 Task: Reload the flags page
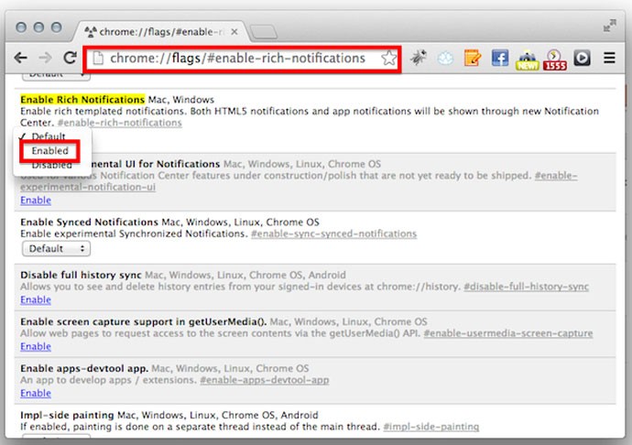[x=69, y=58]
